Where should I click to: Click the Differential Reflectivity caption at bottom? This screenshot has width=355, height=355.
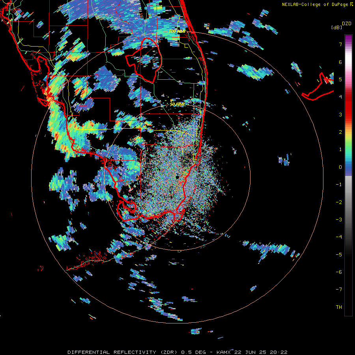pos(177,352)
